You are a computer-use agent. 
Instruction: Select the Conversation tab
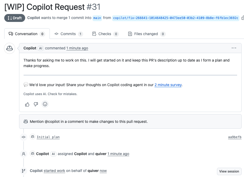27,34
